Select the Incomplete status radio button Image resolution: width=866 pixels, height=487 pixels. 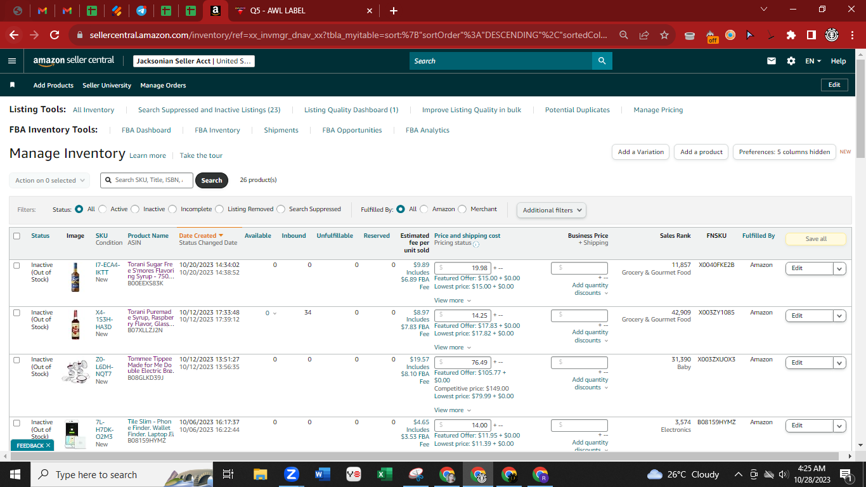pos(172,209)
